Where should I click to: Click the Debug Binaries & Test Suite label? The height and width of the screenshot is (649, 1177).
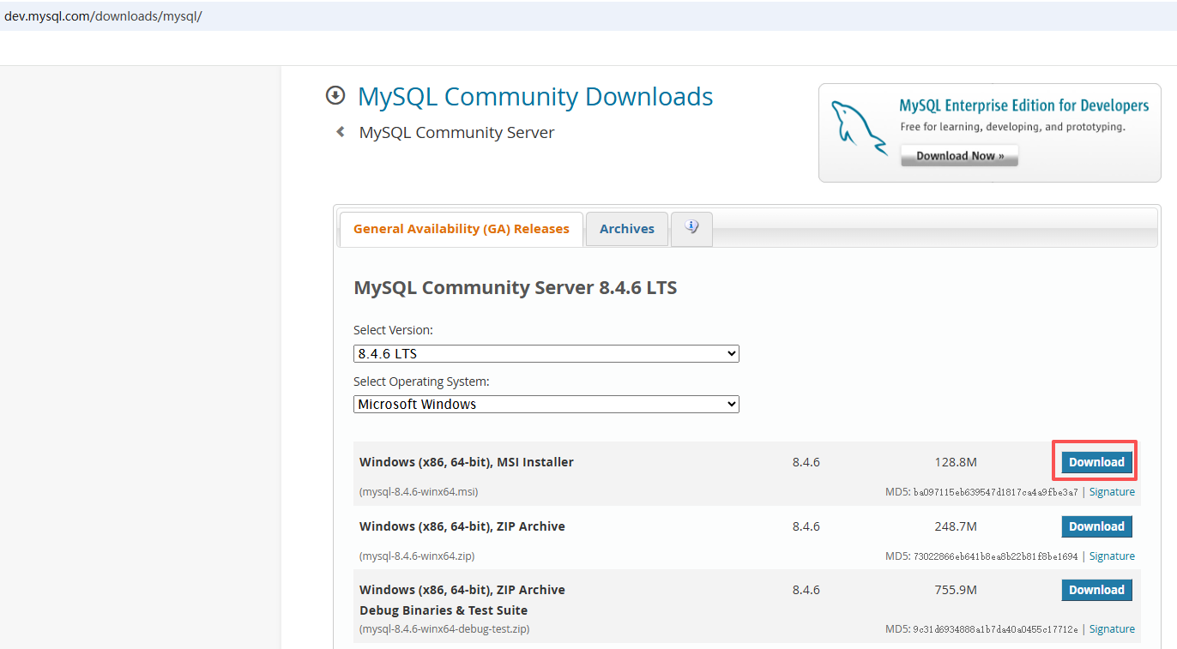click(444, 610)
